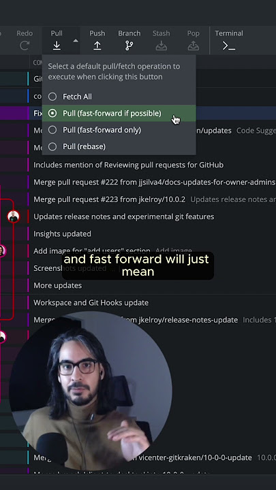Select Merge pull request #223 commit row
Image resolution: width=276 pixels, height=490 pixels.
[x=152, y=199]
